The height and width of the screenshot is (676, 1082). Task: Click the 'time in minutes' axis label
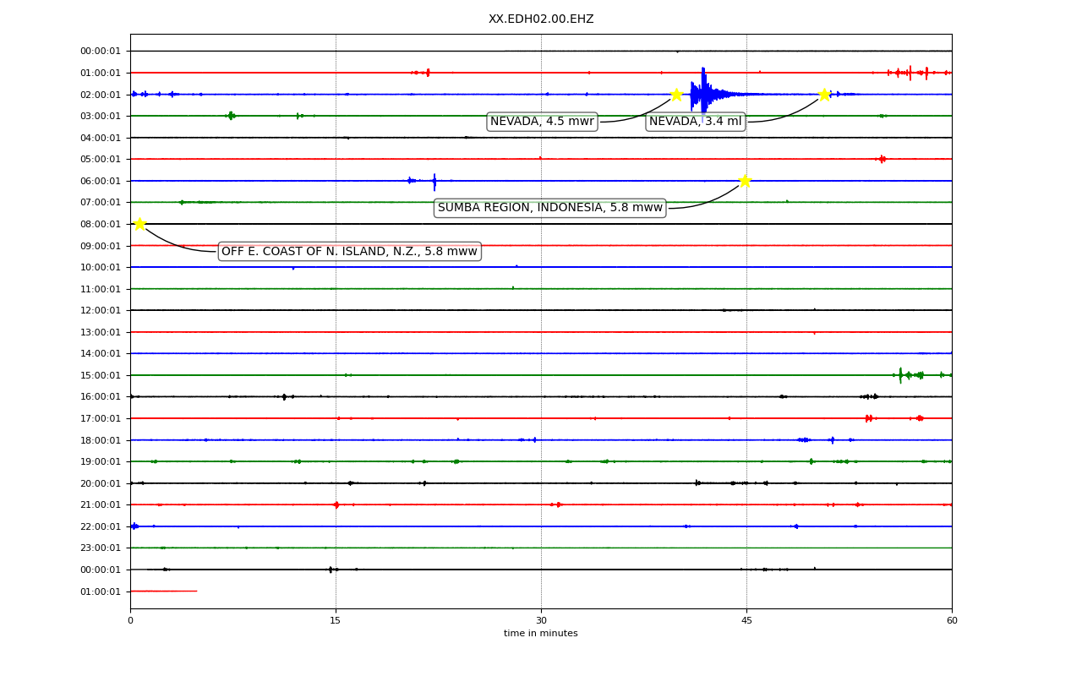click(x=541, y=634)
